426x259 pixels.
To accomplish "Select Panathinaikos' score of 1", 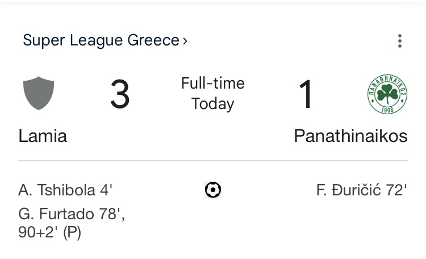I will pos(306,94).
